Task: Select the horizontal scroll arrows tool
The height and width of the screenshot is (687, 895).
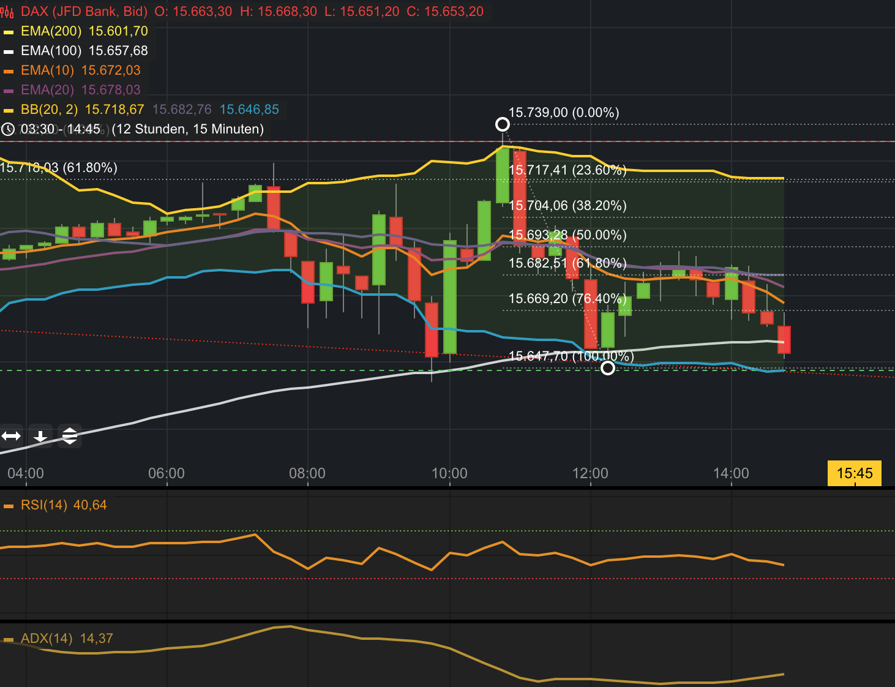Action: pyautogui.click(x=11, y=436)
